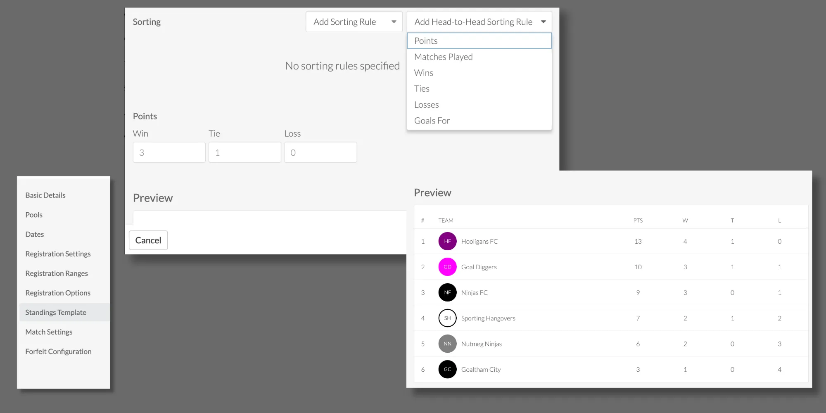Click the Nutmeg Ninjas gray NN badge
Screen dimensions: 826x413
click(x=447, y=344)
